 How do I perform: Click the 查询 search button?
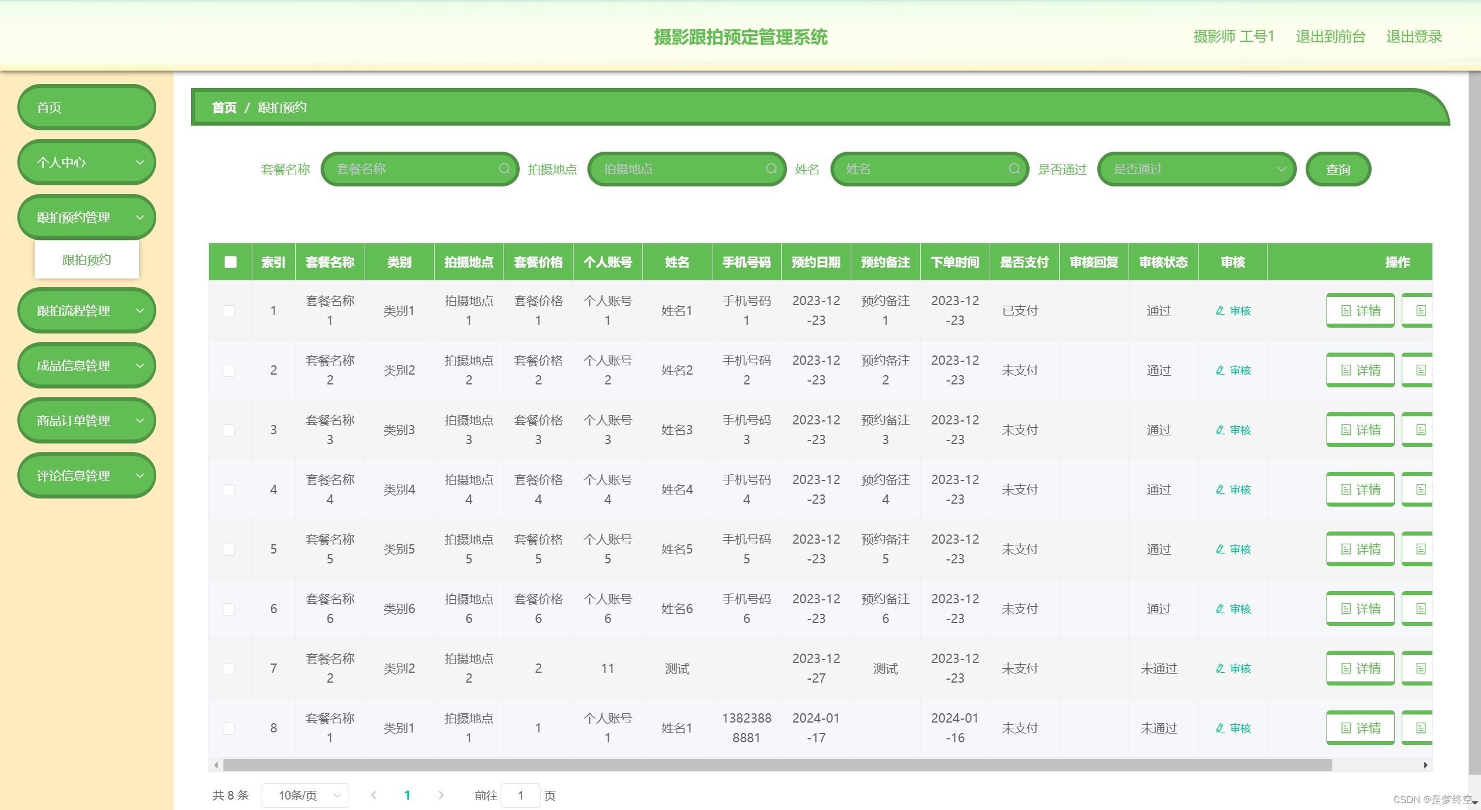click(1338, 169)
